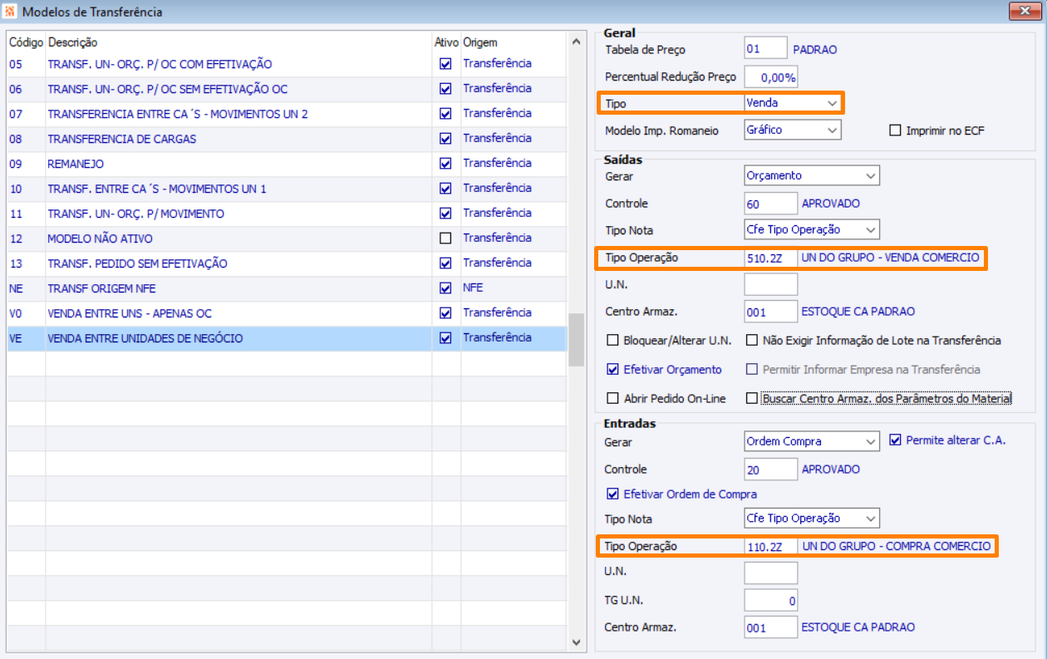1047x659 pixels.
Task: Click Percentual Redução Preço field
Action: pos(771,77)
